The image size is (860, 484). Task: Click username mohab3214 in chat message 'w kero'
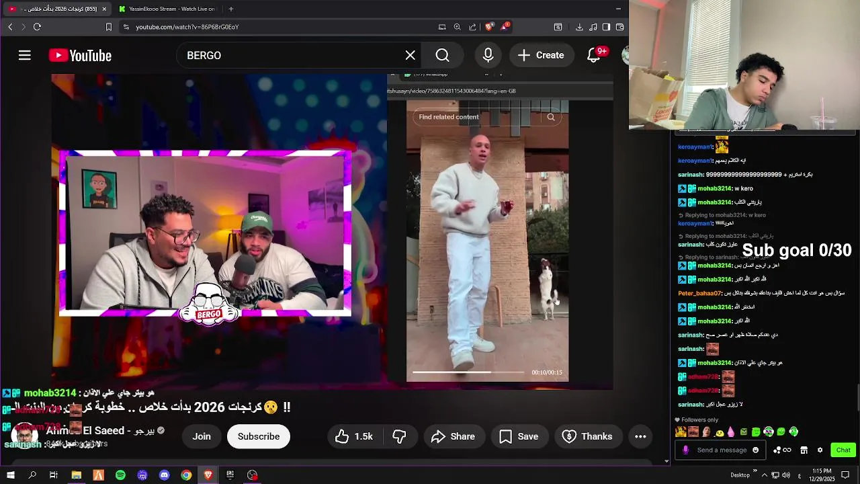714,189
